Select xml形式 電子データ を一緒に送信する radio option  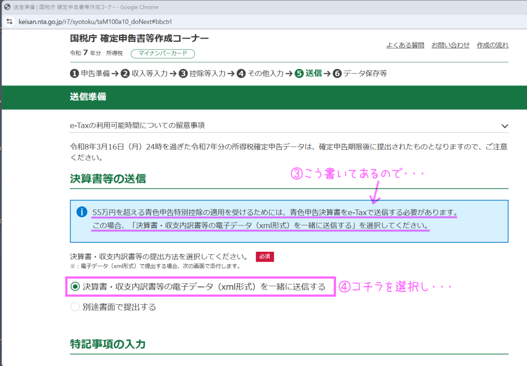(76, 287)
